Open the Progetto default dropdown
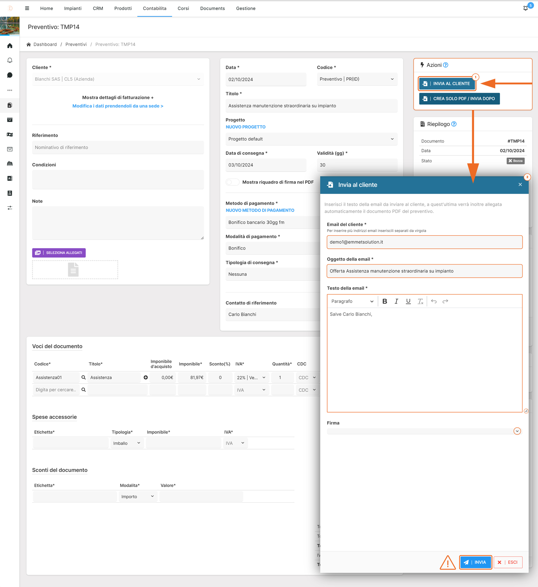Image resolution: width=538 pixels, height=587 pixels. [x=311, y=139]
